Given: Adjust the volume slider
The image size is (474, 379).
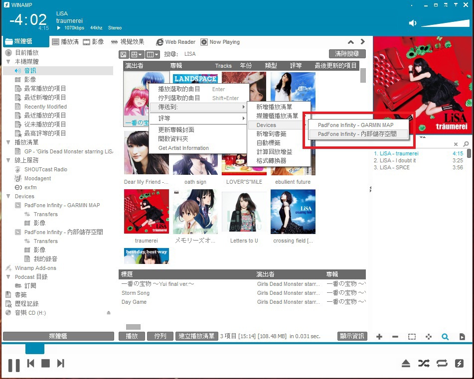Looking at the screenshot, I should pos(445,23).
